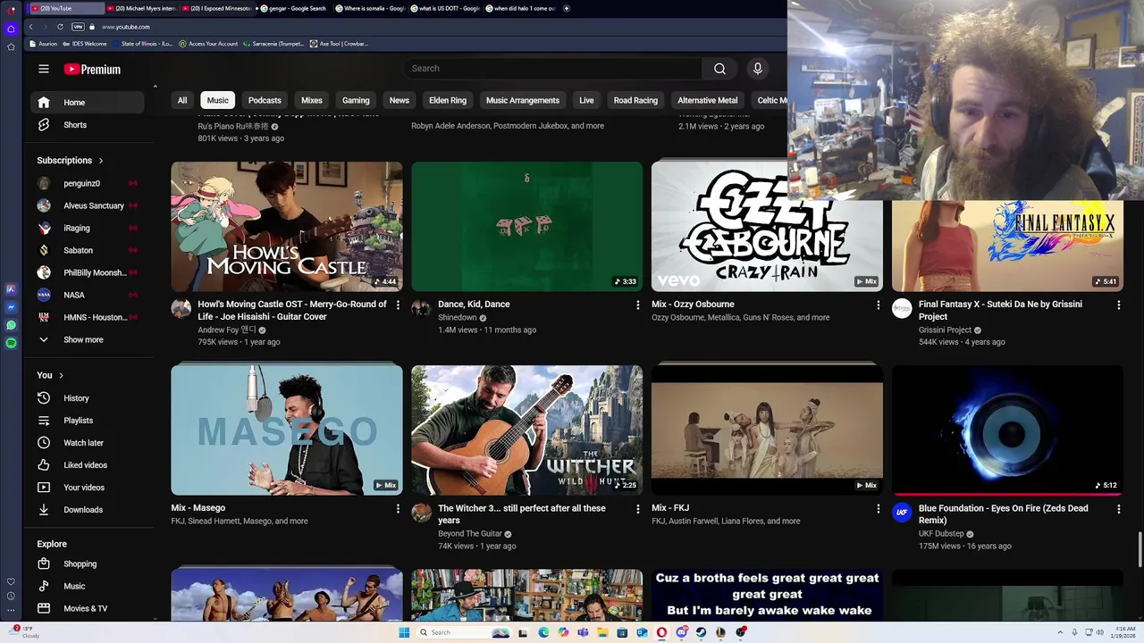
Task: Play Howl's Moving Castle guitar cover thumbnail
Action: pos(287,227)
